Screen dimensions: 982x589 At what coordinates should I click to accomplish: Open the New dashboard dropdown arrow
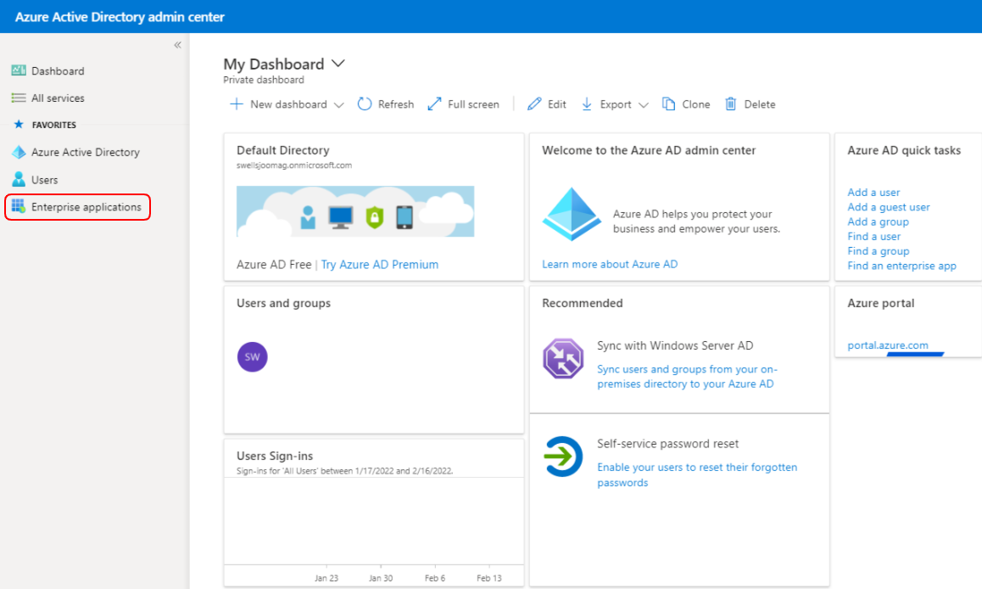(339, 105)
